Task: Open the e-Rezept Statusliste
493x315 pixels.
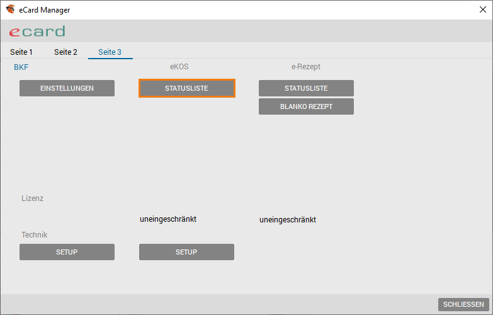Action: click(x=306, y=88)
